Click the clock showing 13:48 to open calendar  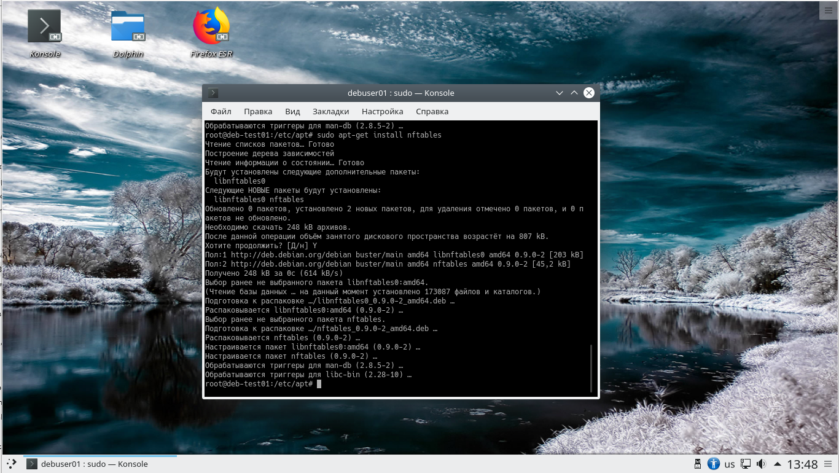point(803,464)
